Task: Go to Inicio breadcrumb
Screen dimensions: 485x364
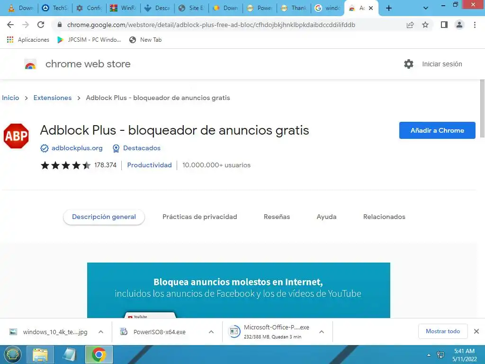Action: pyautogui.click(x=10, y=98)
